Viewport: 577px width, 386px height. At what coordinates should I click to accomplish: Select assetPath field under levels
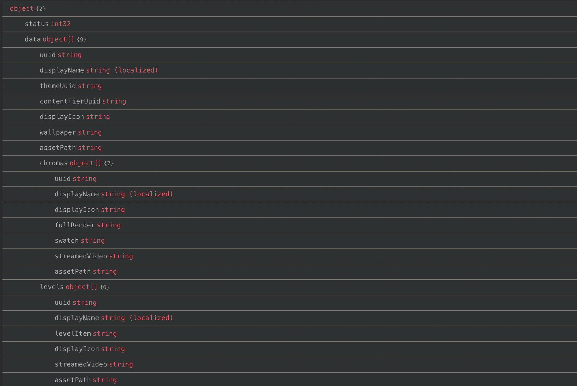pyautogui.click(x=73, y=380)
